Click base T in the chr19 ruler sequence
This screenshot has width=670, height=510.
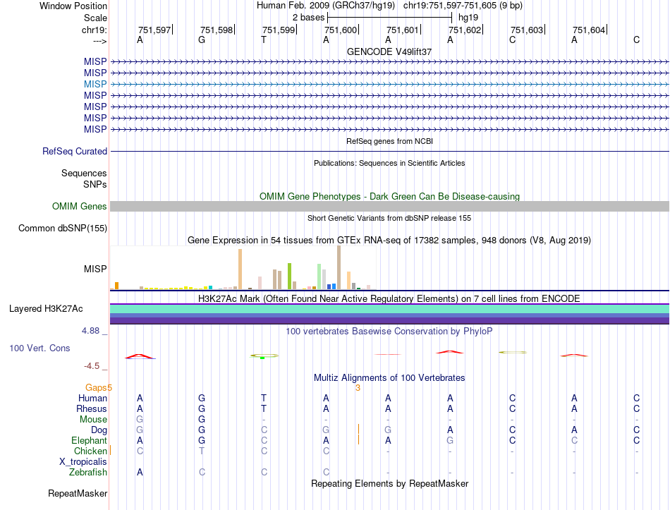click(x=264, y=40)
